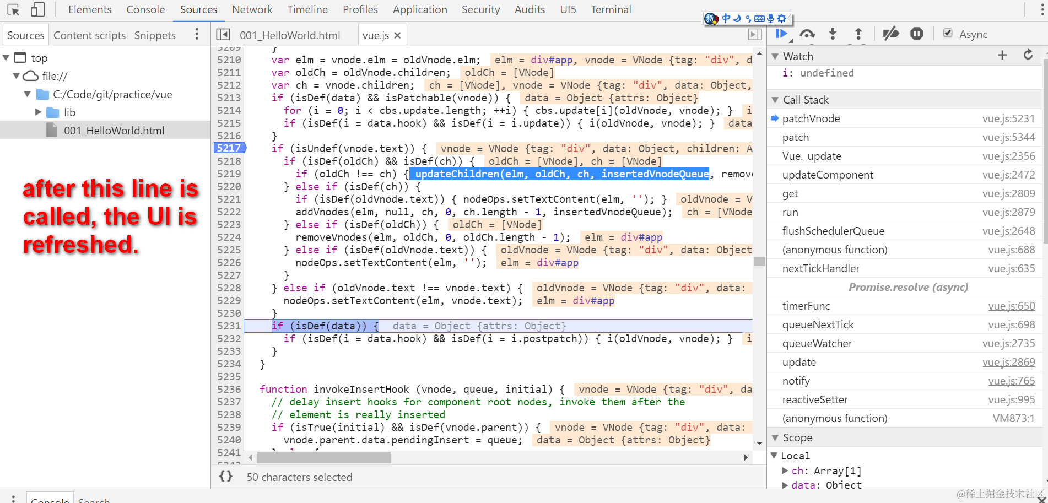
Task: Deactivate all breakpoints
Action: (890, 34)
